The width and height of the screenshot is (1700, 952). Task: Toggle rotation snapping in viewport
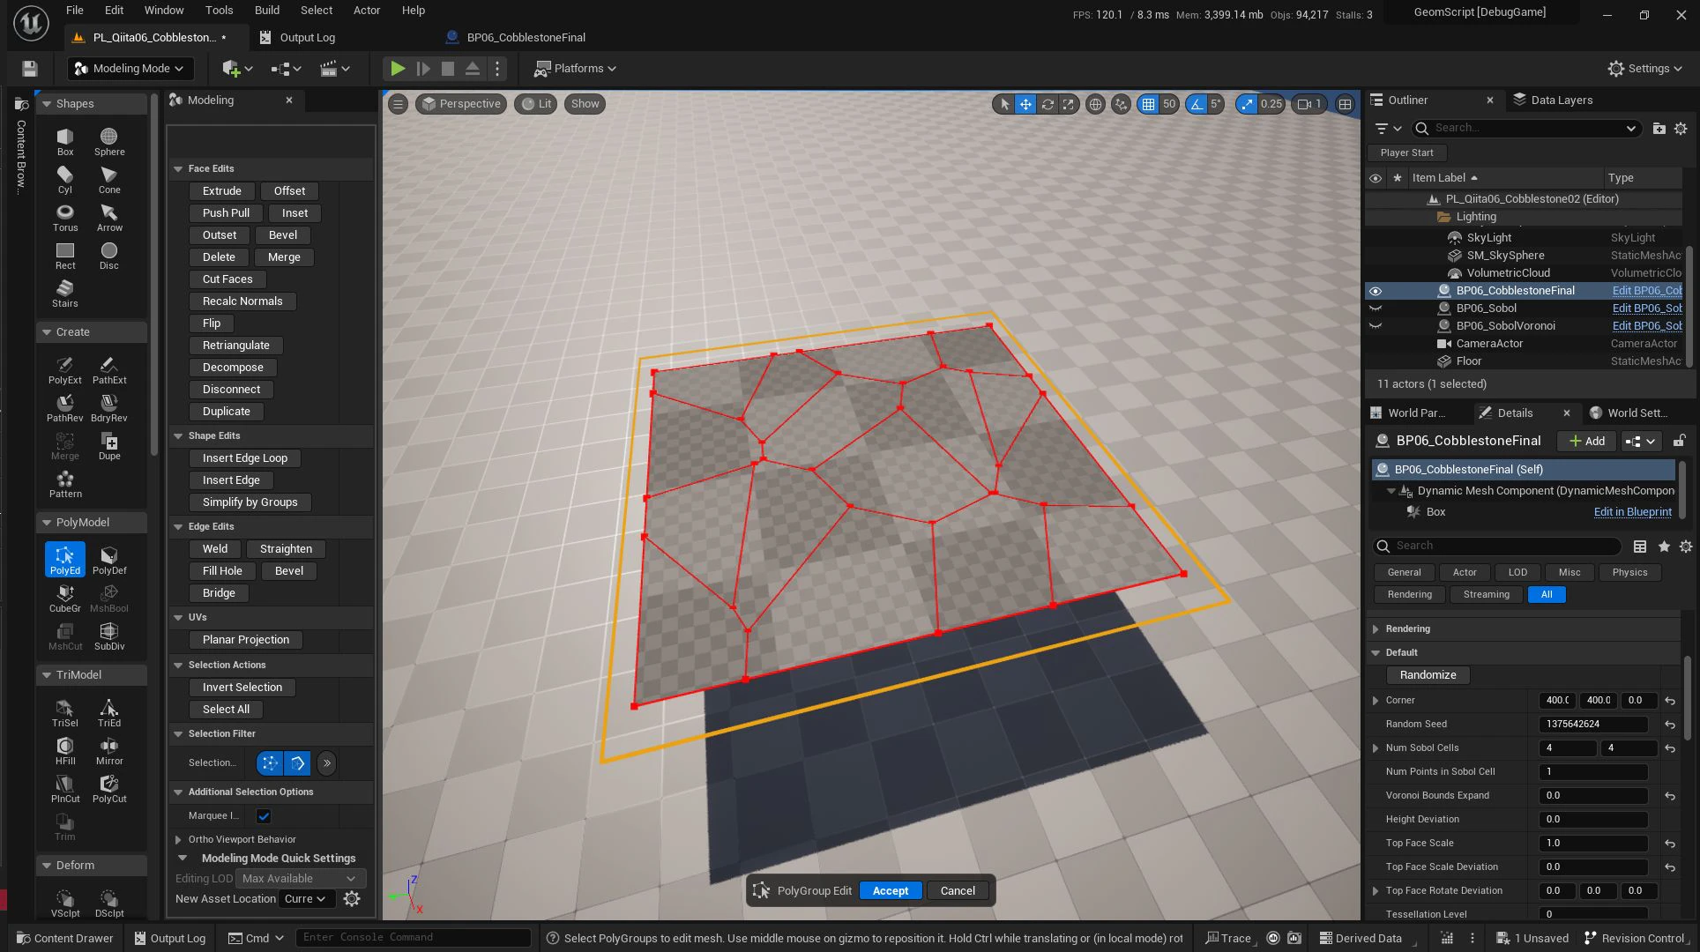(x=1196, y=104)
